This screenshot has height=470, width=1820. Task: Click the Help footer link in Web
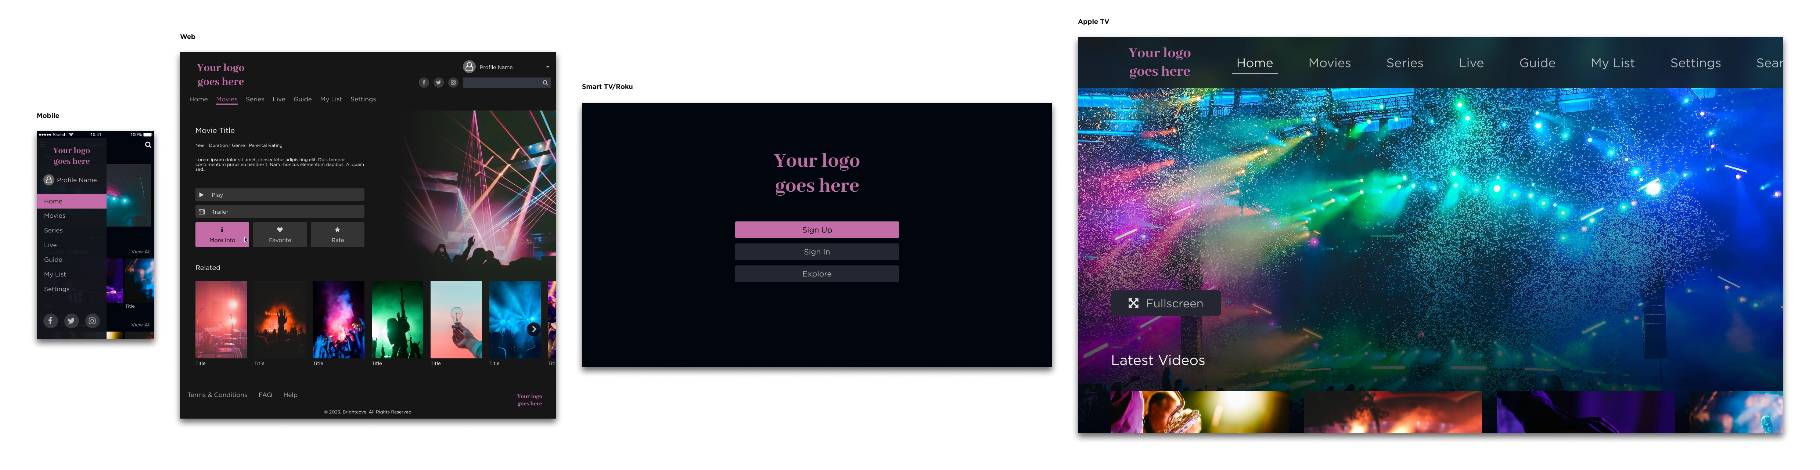290,395
